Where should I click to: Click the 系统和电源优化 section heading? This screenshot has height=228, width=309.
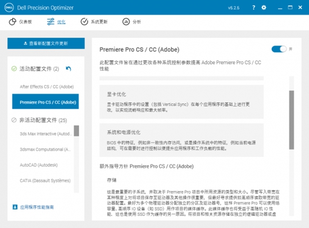(124, 132)
